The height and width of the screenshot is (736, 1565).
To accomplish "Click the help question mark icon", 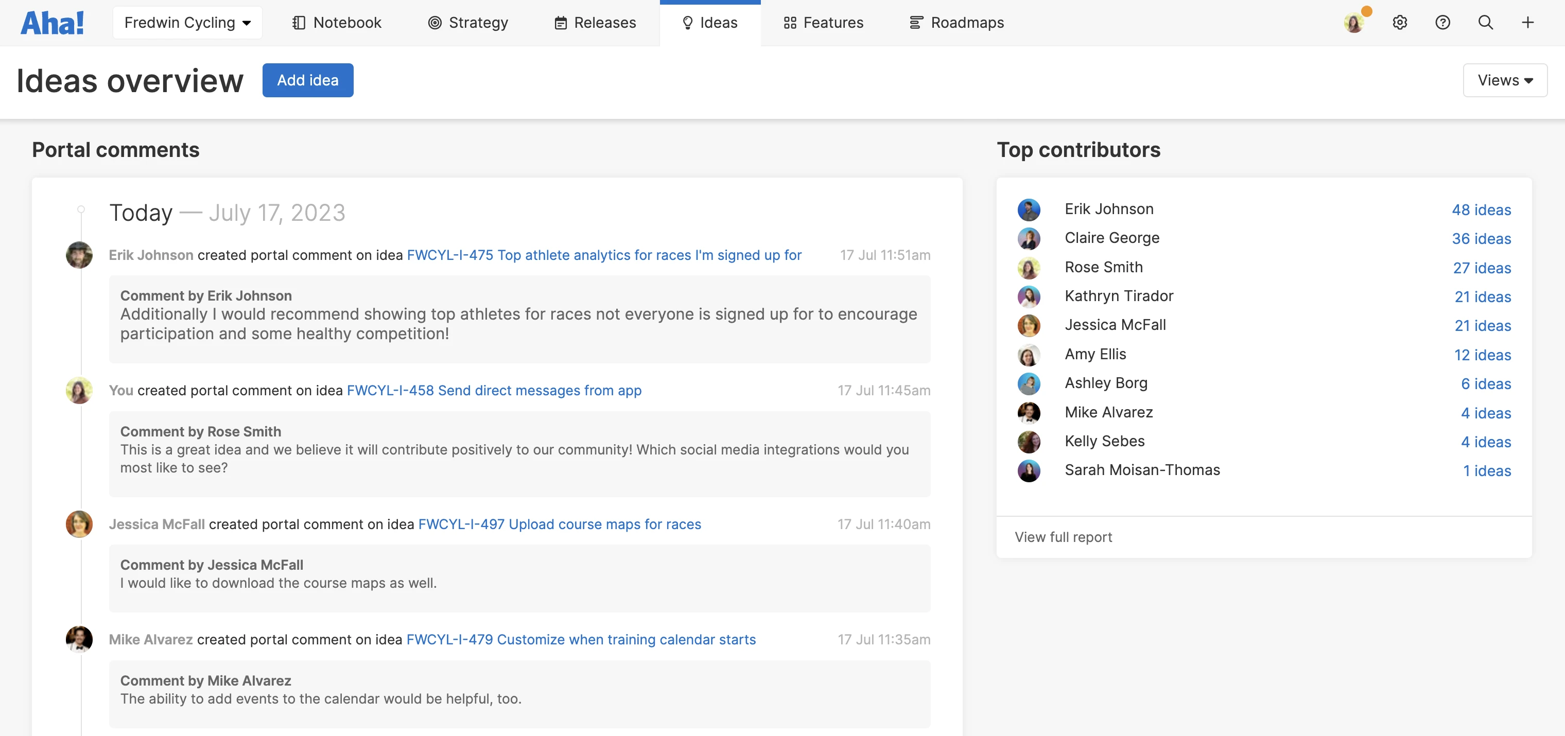I will (1442, 23).
